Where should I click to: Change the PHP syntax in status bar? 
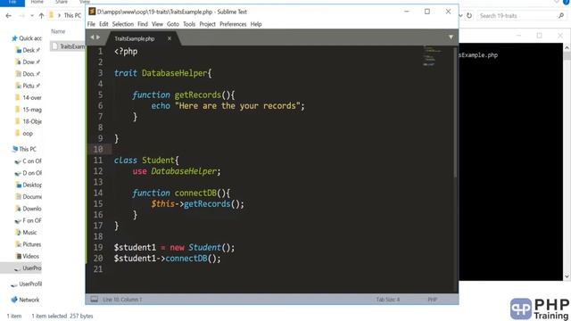(432, 300)
